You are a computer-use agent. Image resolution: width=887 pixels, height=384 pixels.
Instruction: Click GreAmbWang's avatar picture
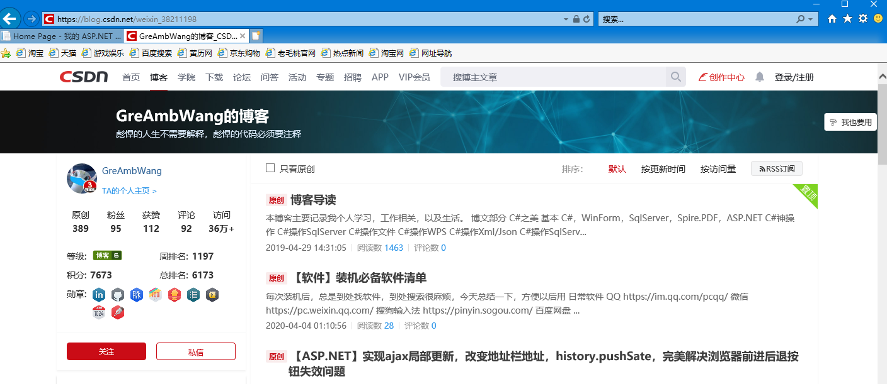pos(82,178)
